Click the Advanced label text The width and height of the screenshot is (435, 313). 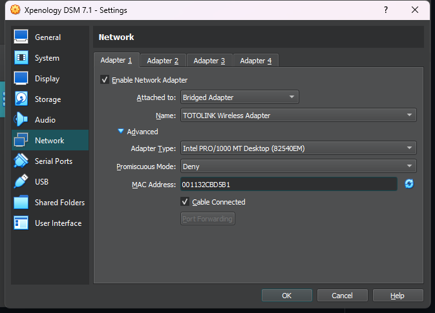(142, 132)
